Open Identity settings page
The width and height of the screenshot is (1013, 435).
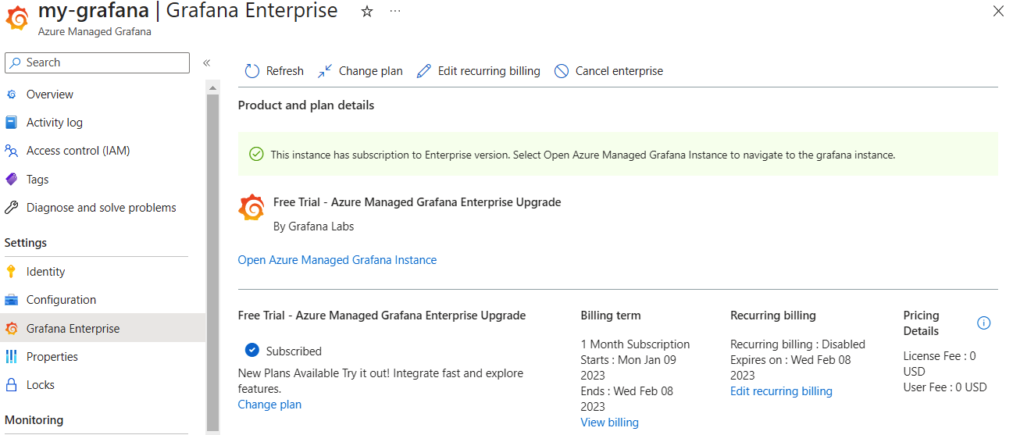pos(45,272)
